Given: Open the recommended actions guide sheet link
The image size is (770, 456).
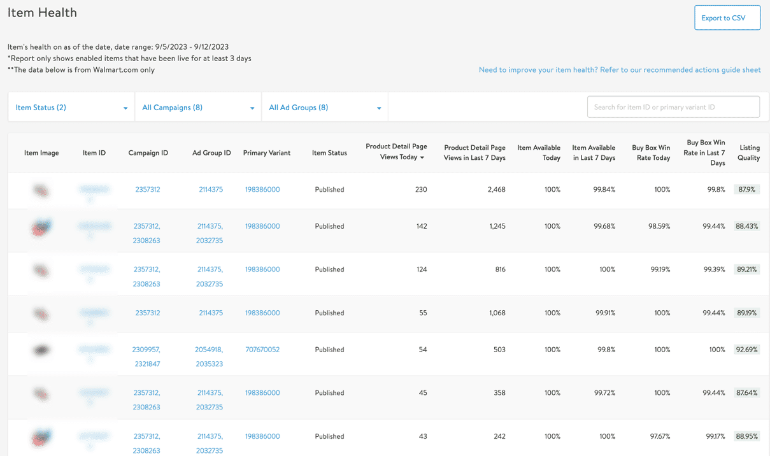Looking at the screenshot, I should coord(619,70).
